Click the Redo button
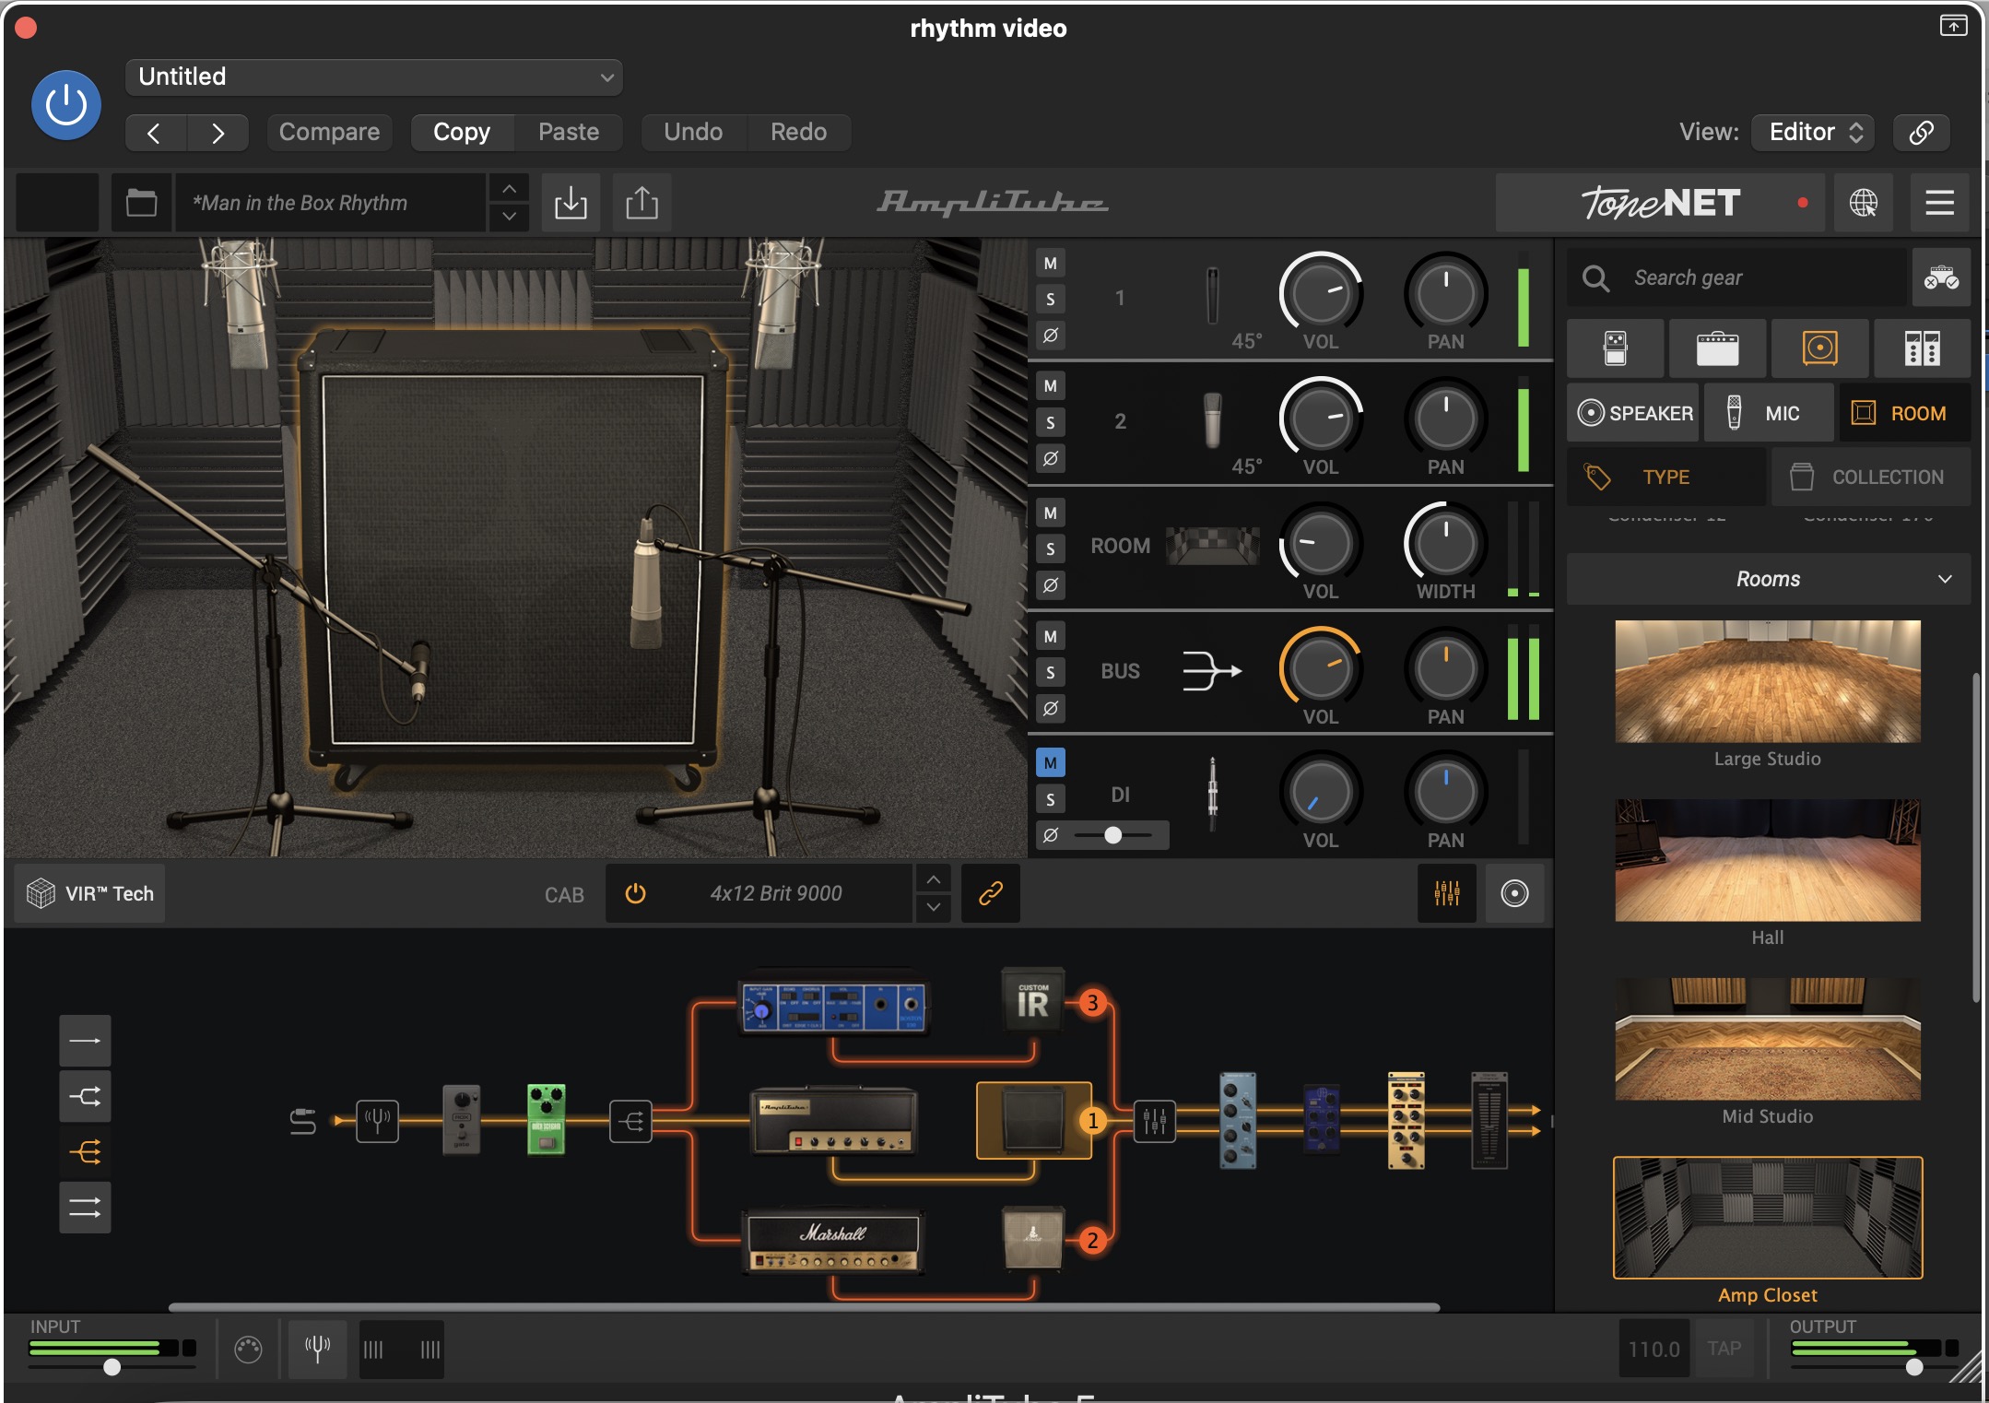 point(798,132)
